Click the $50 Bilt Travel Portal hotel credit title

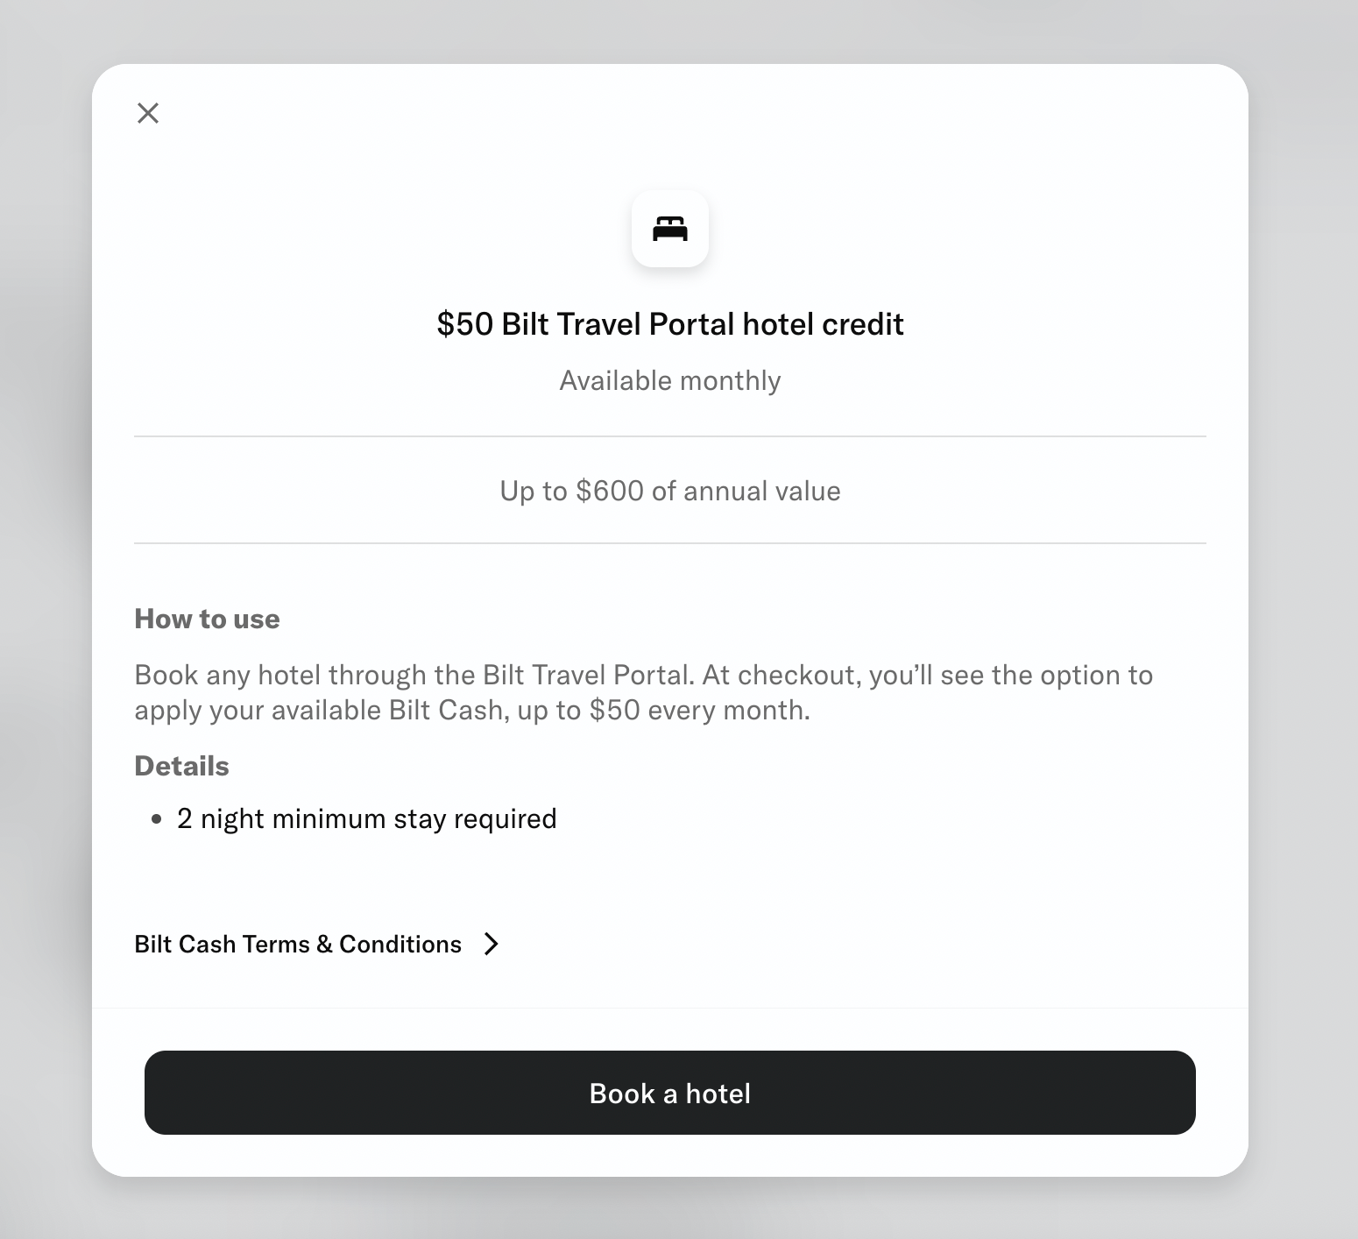670,323
